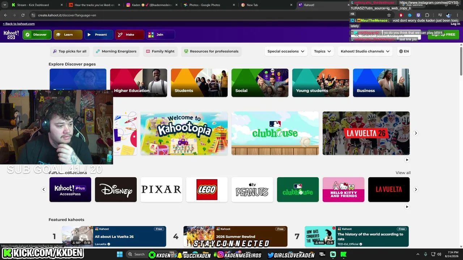Show hidden system tray icons chevron

pos(418,254)
